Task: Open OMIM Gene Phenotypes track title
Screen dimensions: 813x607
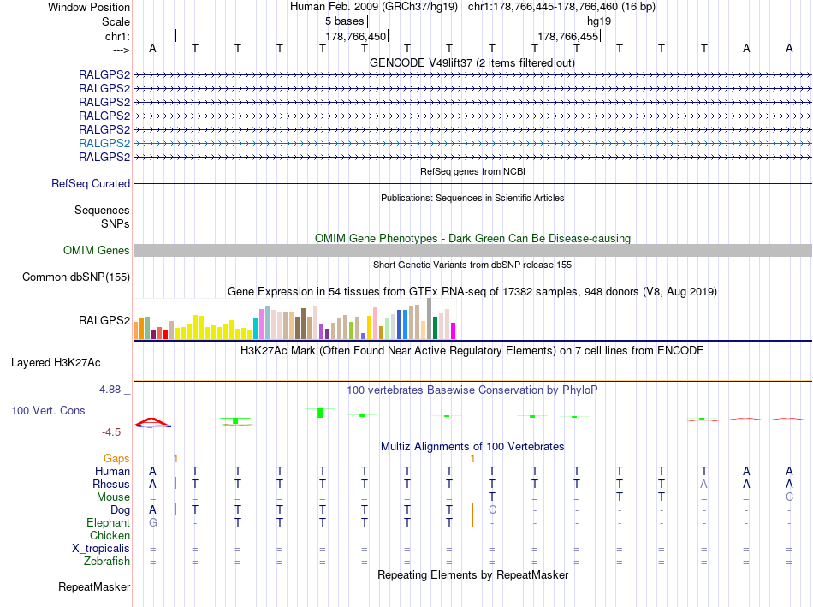Action: 472,238
